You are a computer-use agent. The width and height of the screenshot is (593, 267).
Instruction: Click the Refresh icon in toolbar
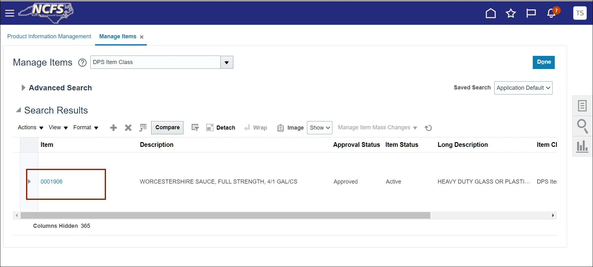(x=428, y=128)
